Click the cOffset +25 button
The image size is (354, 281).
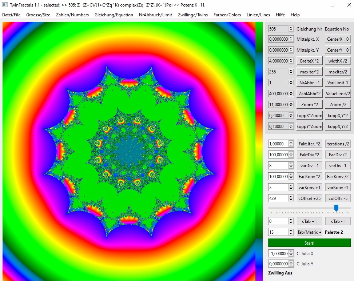click(309, 198)
